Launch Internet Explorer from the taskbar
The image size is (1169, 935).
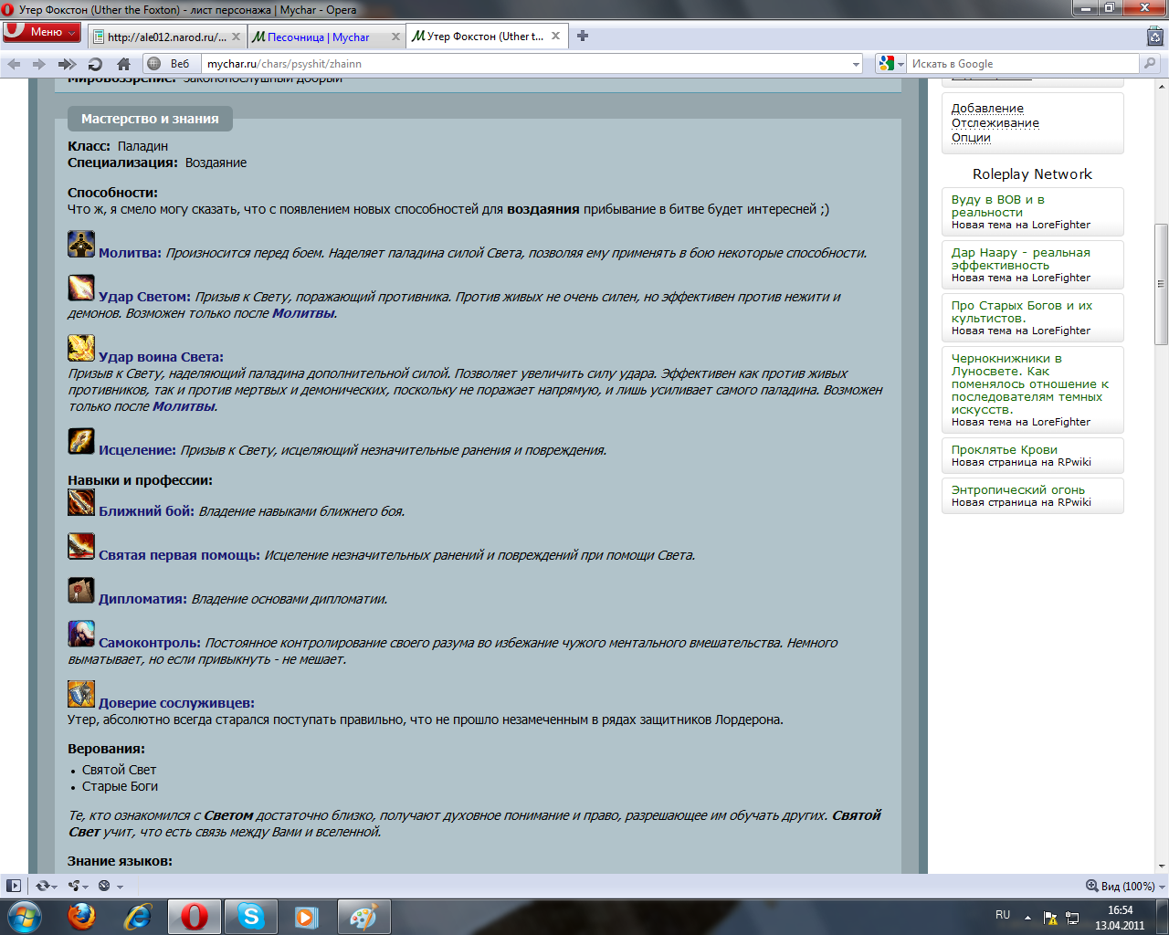139,916
